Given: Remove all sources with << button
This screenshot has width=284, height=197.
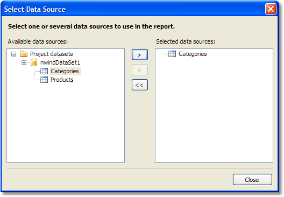Looking at the screenshot, I should coord(140,85).
